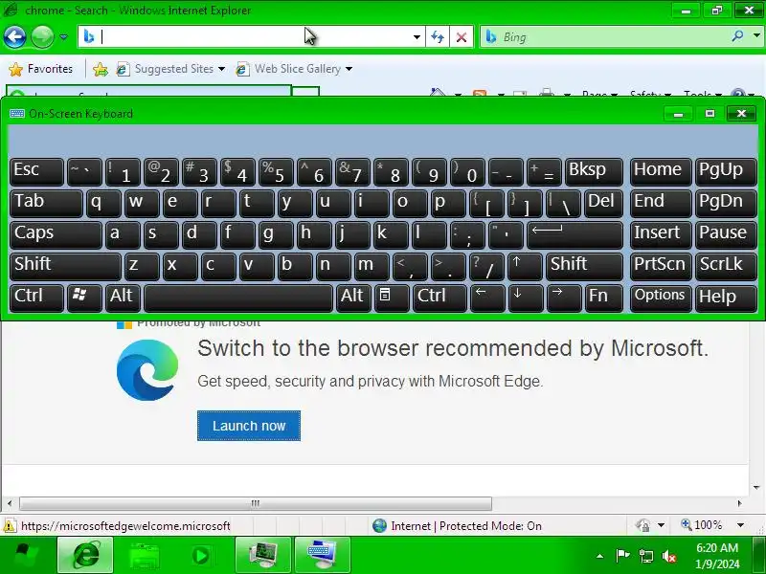Click the Esc key on On-Screen Keyboard
The height and width of the screenshot is (574, 766).
(x=36, y=172)
